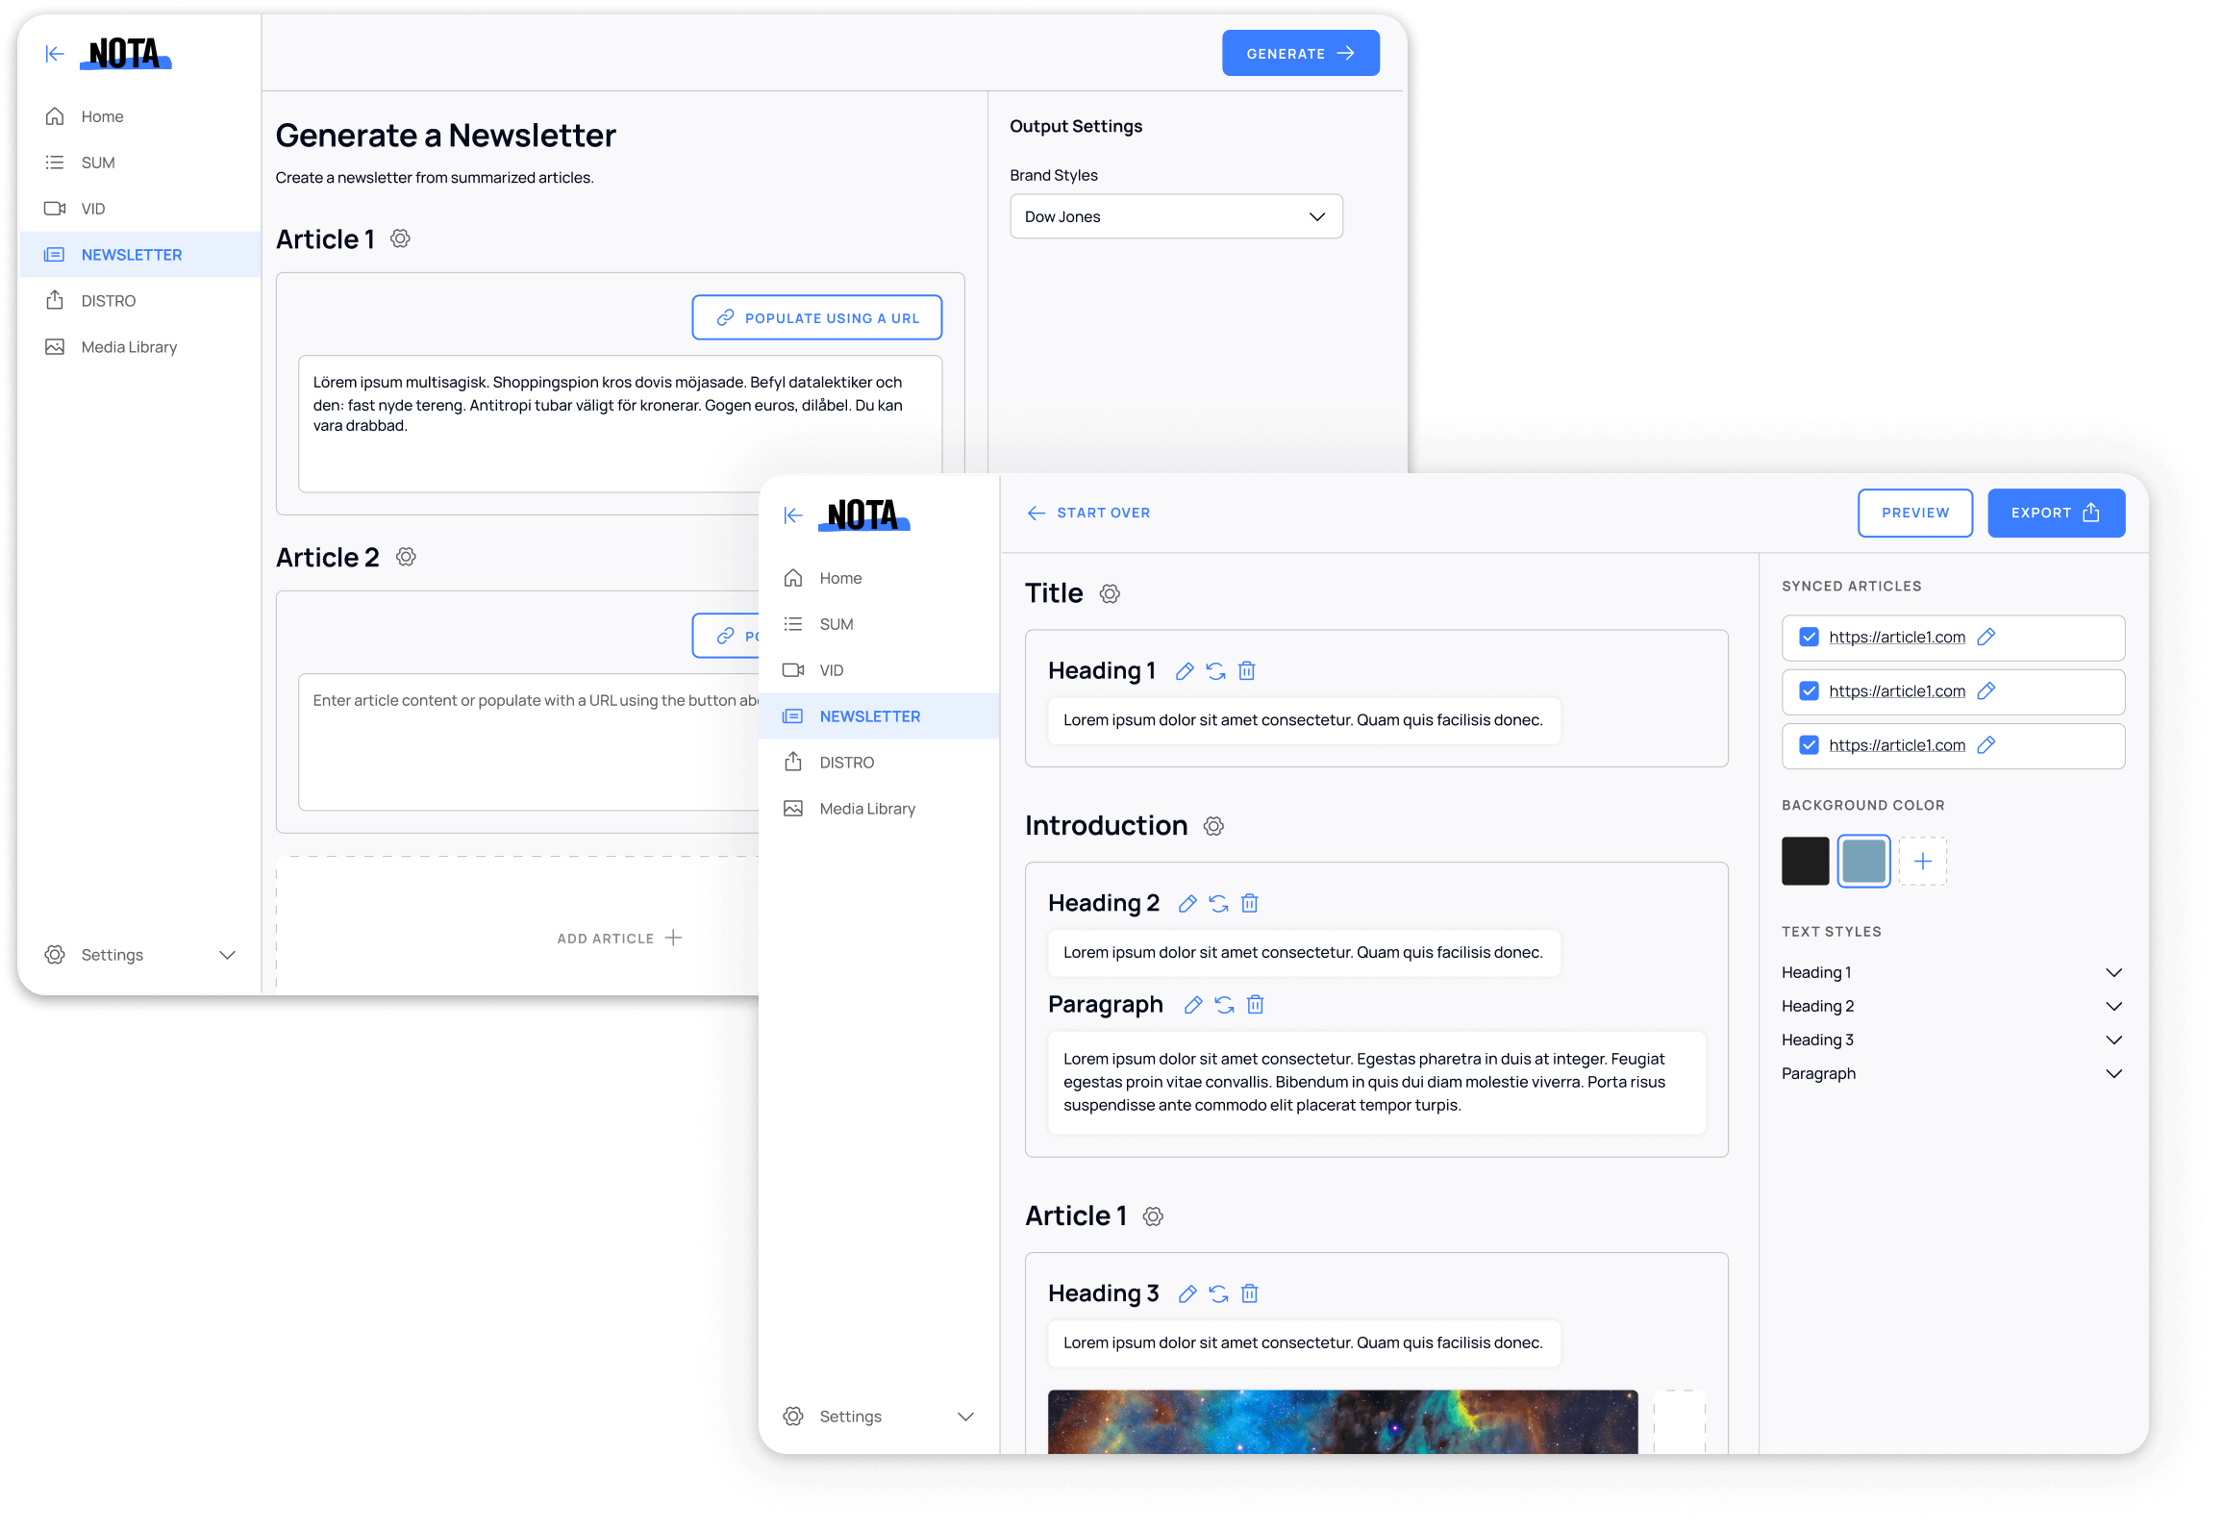Viewport: 2223px width, 1530px height.
Task: Delete the Paragraph block with its trash icon
Action: 1255,1005
